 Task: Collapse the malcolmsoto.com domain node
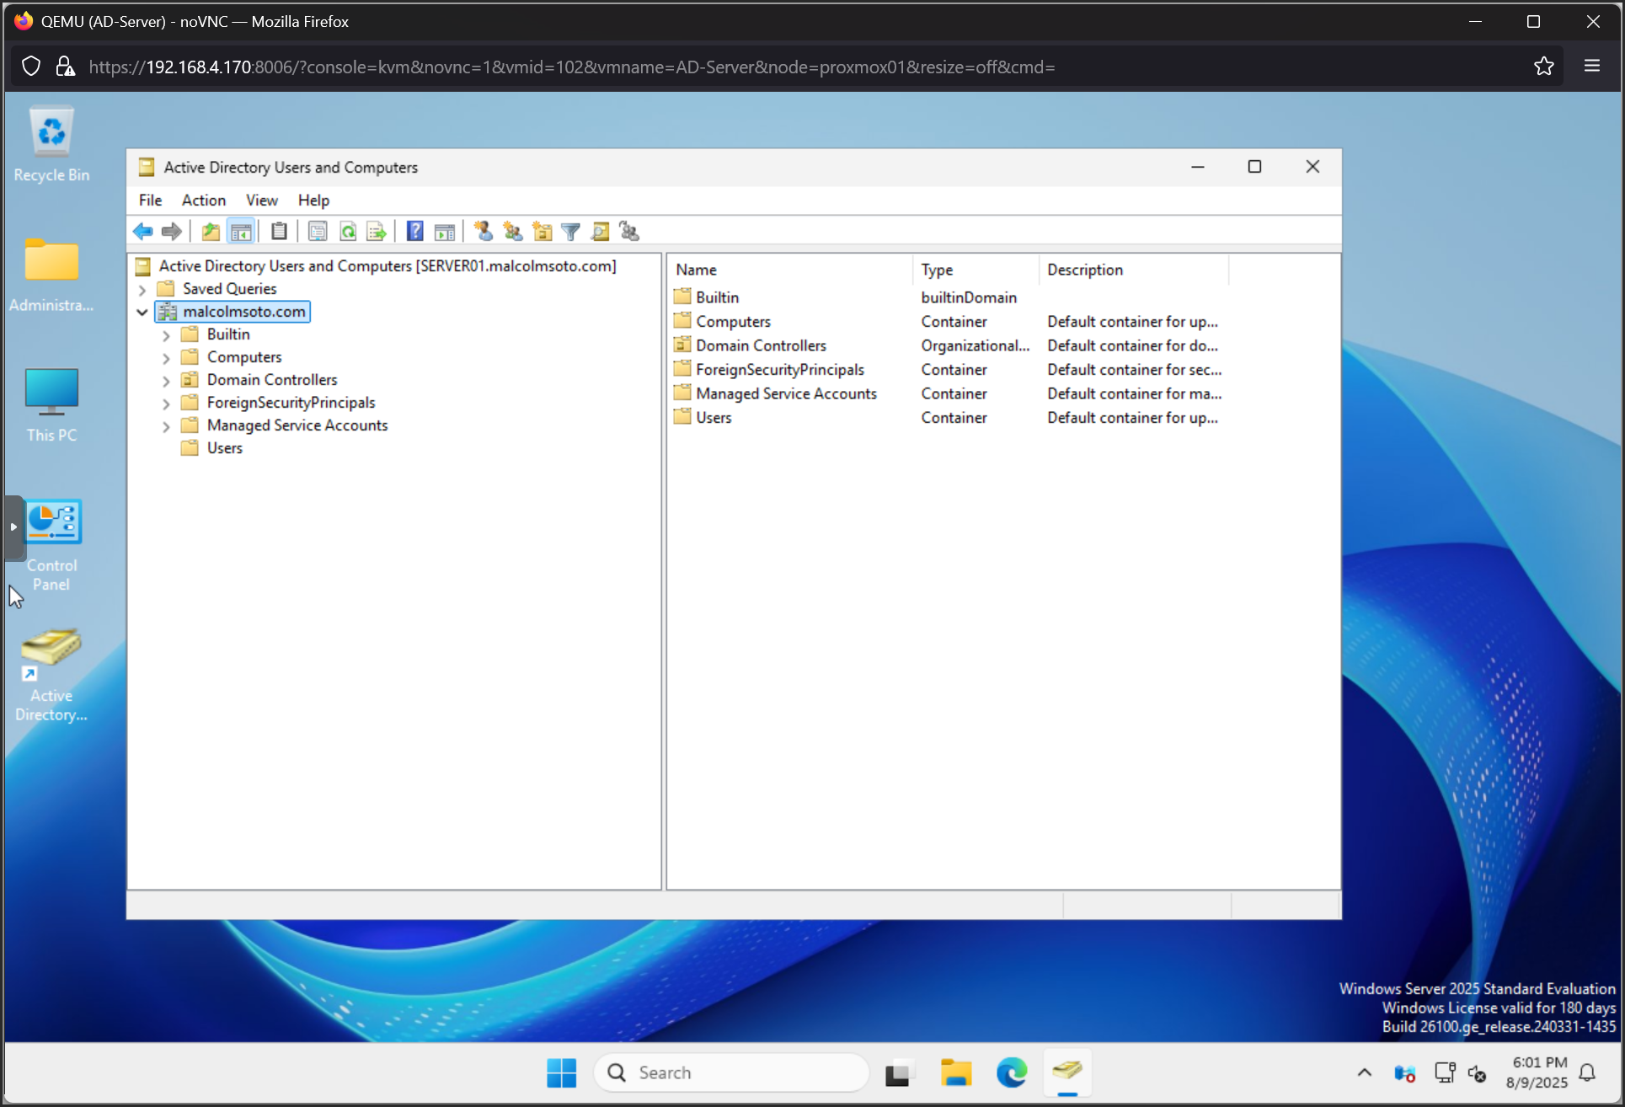(x=142, y=312)
